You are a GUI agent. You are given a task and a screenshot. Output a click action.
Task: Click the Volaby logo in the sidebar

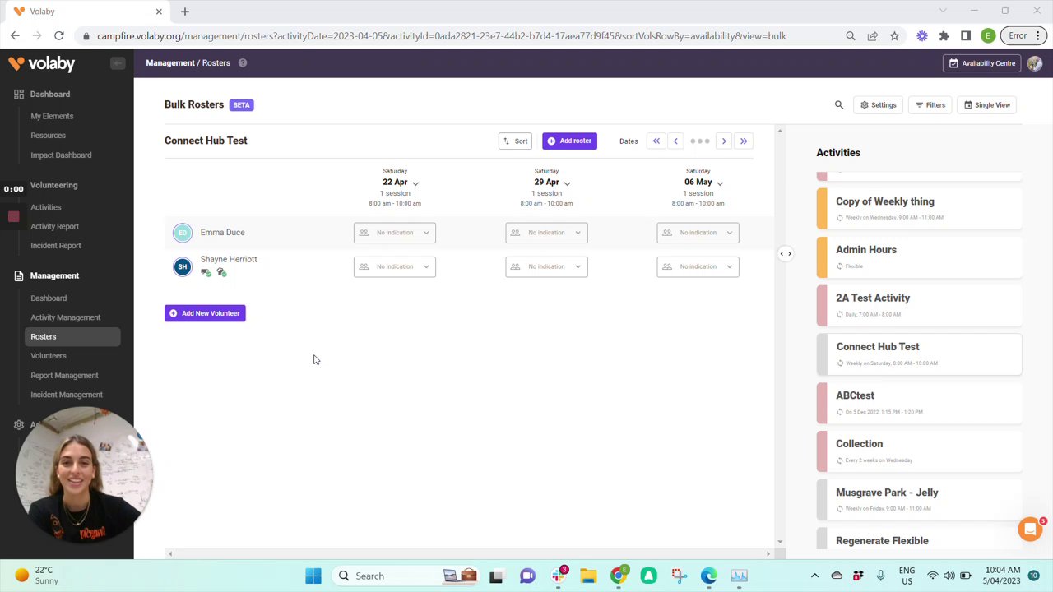41,63
